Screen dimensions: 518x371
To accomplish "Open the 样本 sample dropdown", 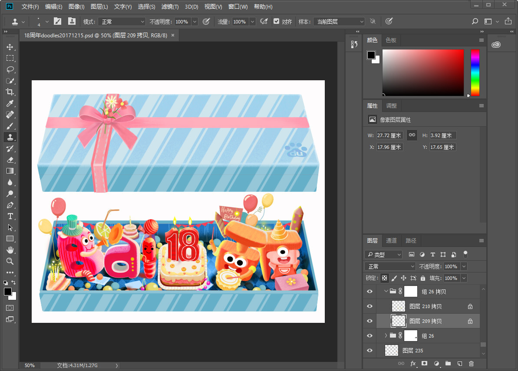I will click(339, 22).
